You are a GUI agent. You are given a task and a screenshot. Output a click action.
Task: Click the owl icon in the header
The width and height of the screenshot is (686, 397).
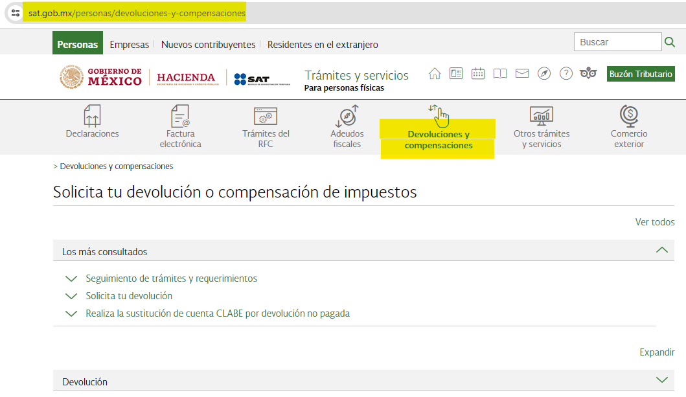[588, 74]
